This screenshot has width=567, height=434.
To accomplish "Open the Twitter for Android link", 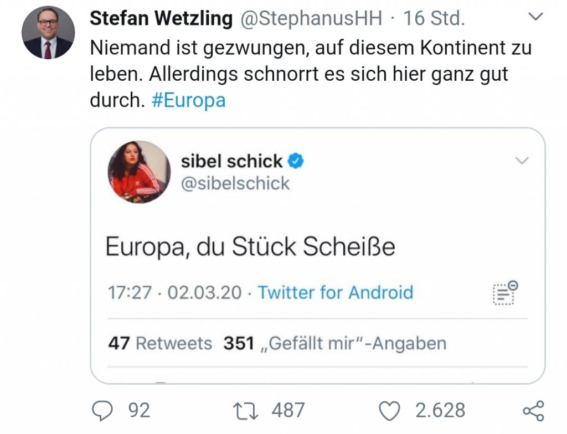I will pos(336,292).
